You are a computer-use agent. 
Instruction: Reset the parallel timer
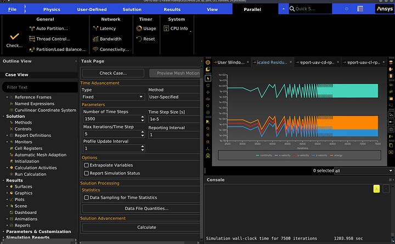(145, 39)
